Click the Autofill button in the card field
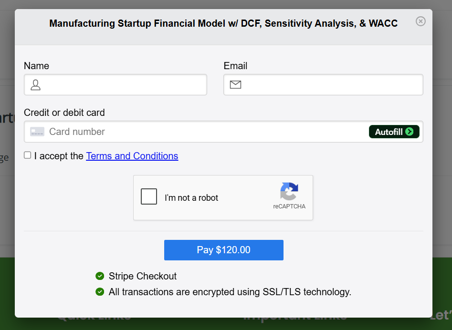This screenshot has height=330, width=452. [394, 132]
